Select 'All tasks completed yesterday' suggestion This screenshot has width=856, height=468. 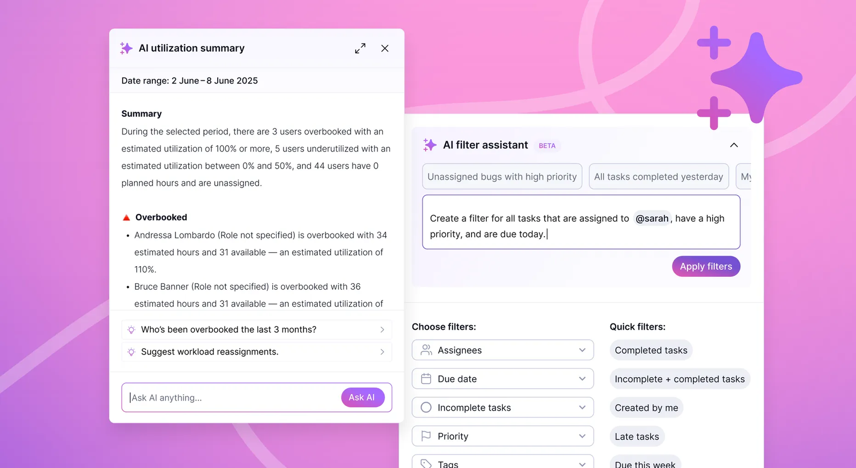pos(659,177)
